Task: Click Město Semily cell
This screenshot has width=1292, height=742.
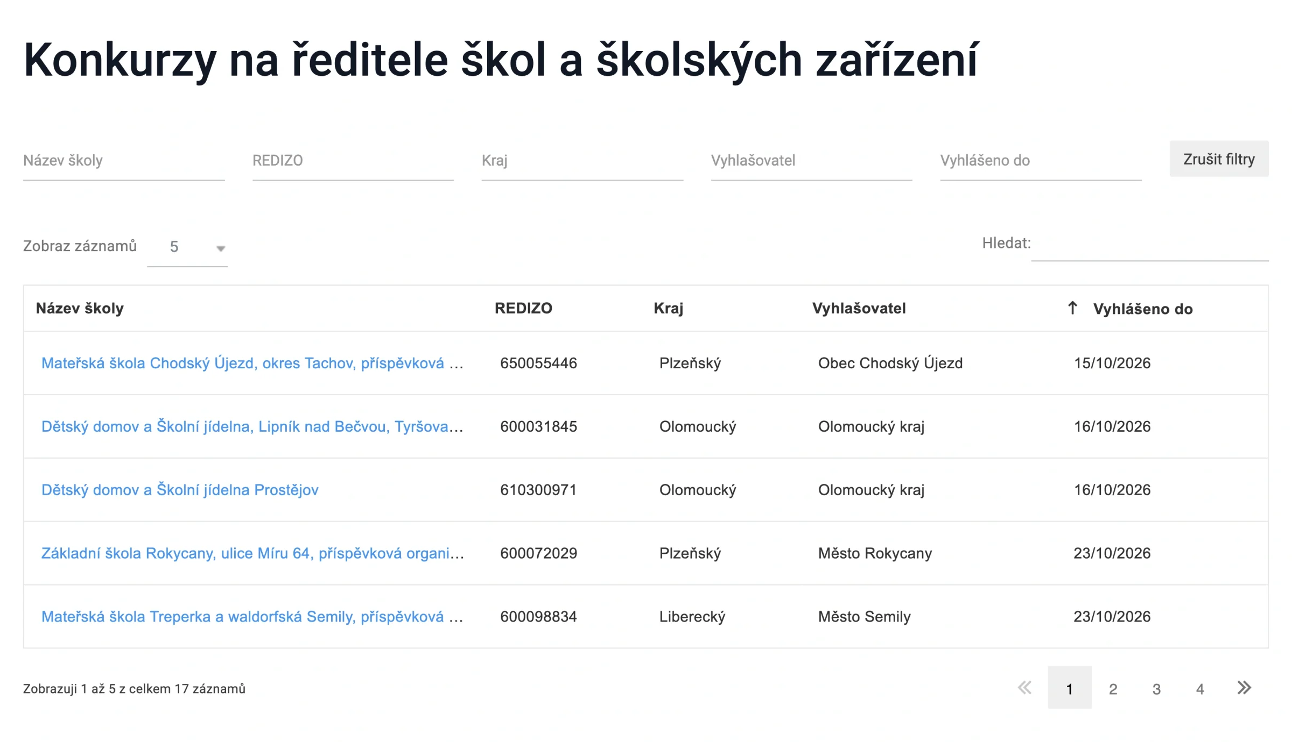Action: coord(865,617)
